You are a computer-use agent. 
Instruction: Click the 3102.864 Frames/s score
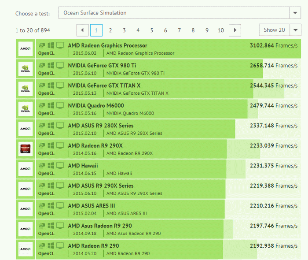point(274,46)
